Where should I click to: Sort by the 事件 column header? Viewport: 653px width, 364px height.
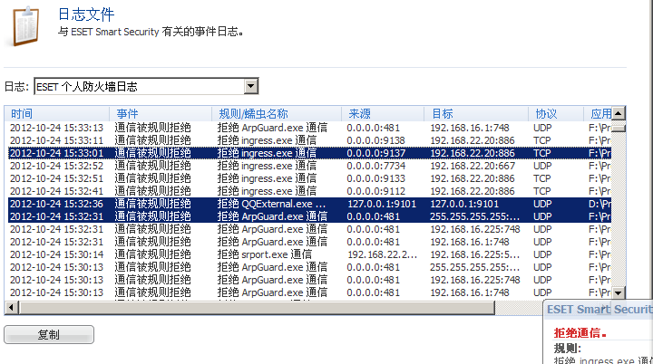[161, 113]
